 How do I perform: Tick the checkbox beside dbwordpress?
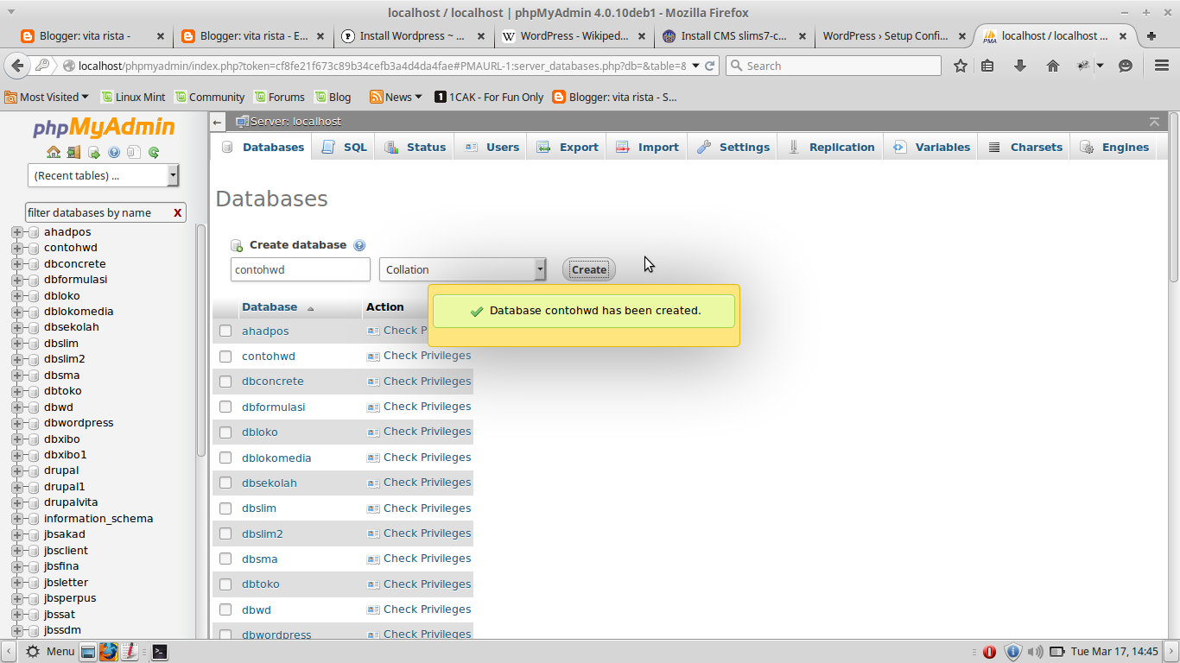(225, 635)
